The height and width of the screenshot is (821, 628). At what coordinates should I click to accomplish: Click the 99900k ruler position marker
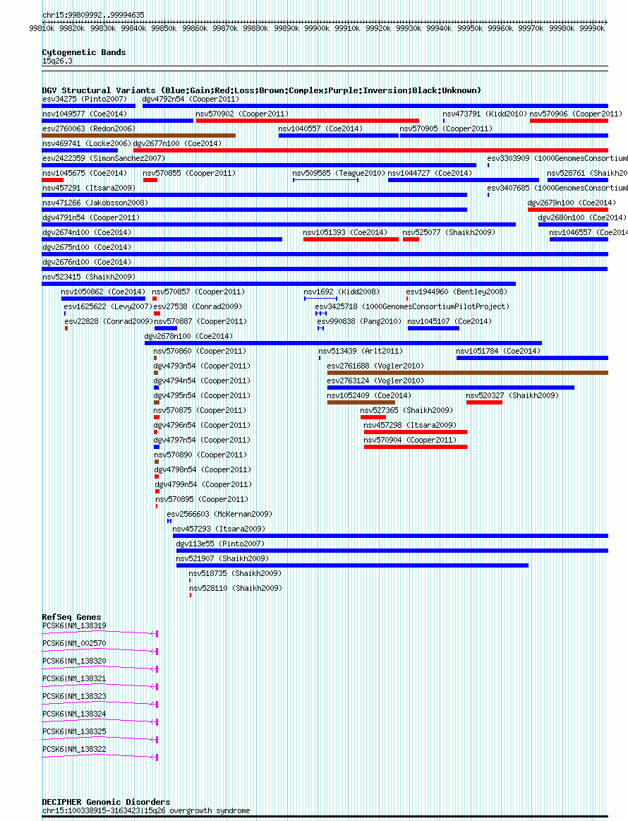click(x=317, y=28)
